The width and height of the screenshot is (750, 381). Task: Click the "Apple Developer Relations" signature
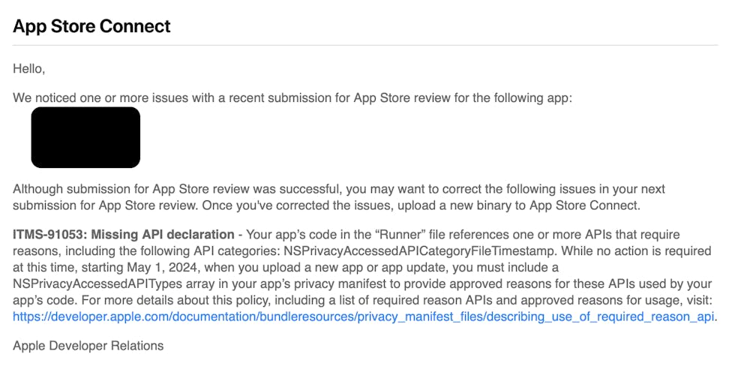click(x=88, y=346)
